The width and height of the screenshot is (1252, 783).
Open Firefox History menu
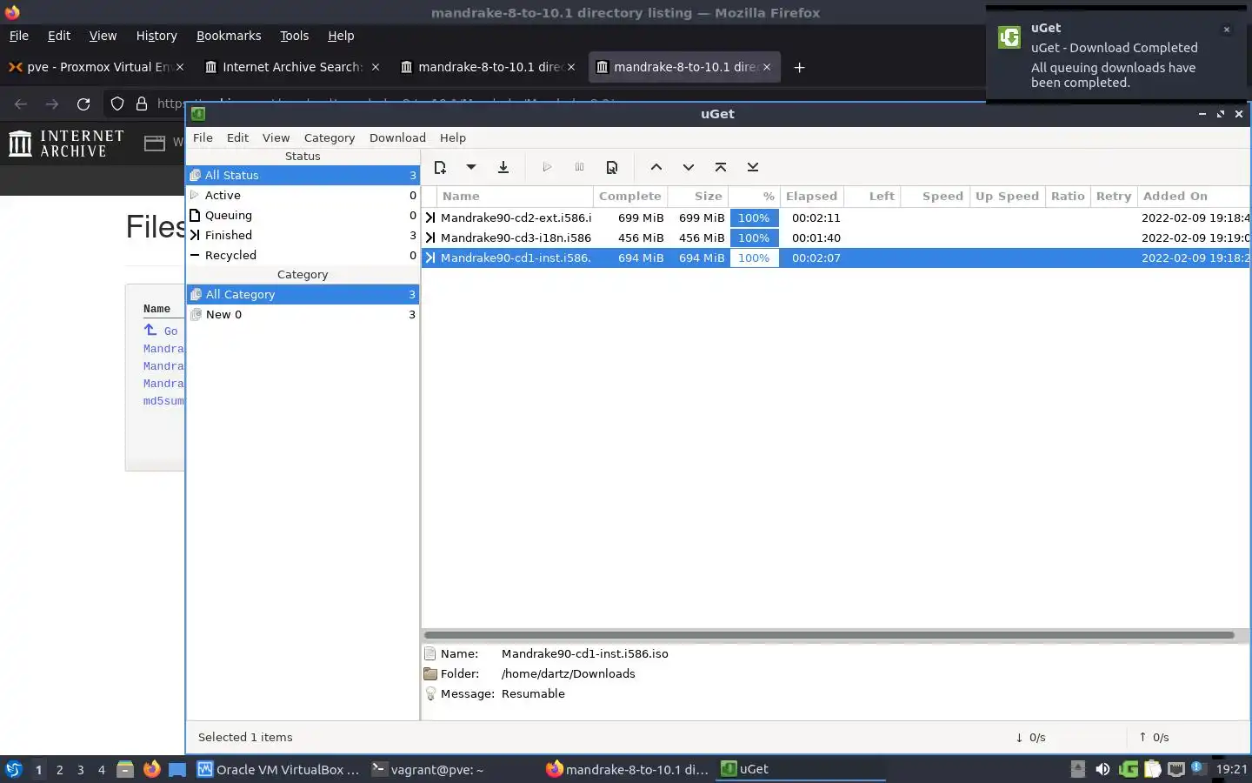click(x=156, y=36)
